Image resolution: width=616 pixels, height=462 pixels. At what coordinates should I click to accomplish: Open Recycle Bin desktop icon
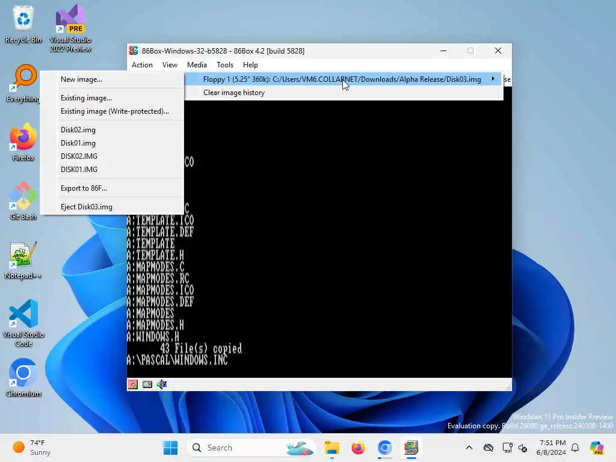[23, 25]
